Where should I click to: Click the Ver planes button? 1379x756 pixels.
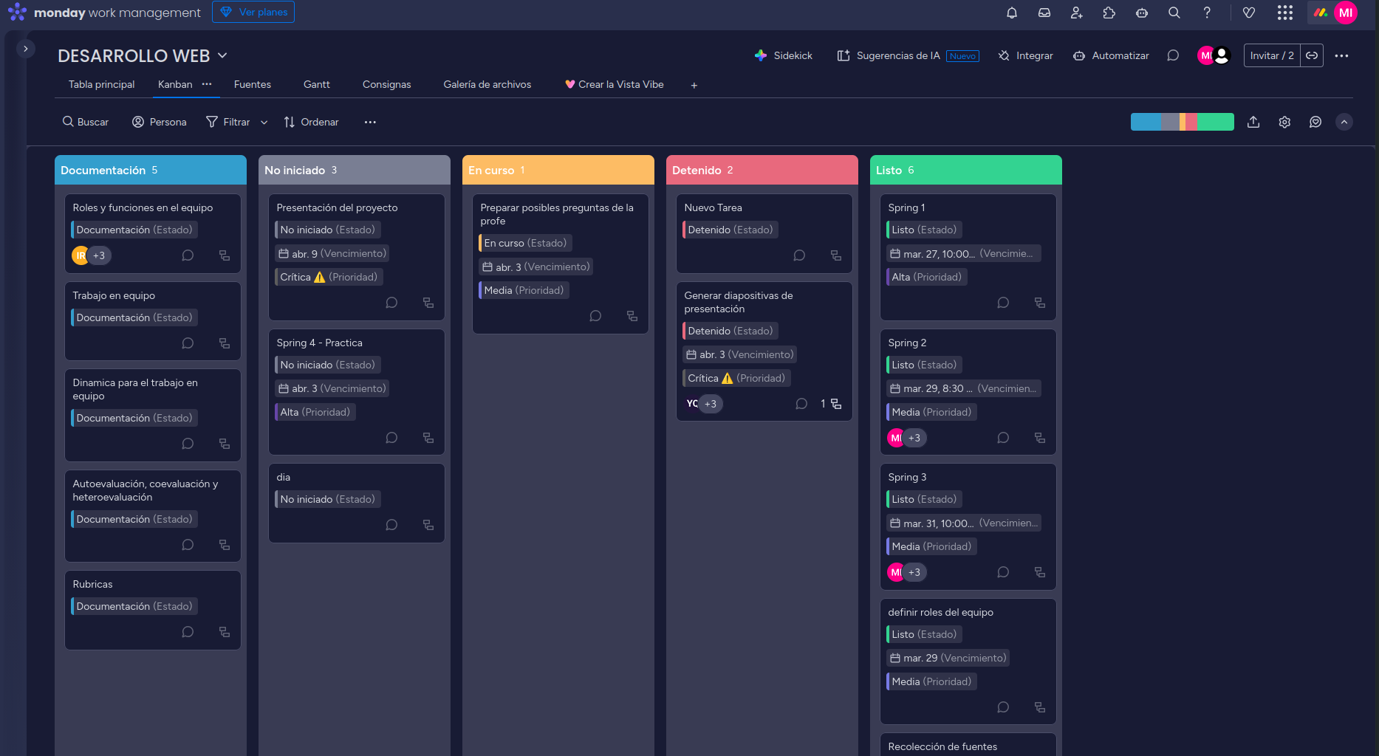253,12
